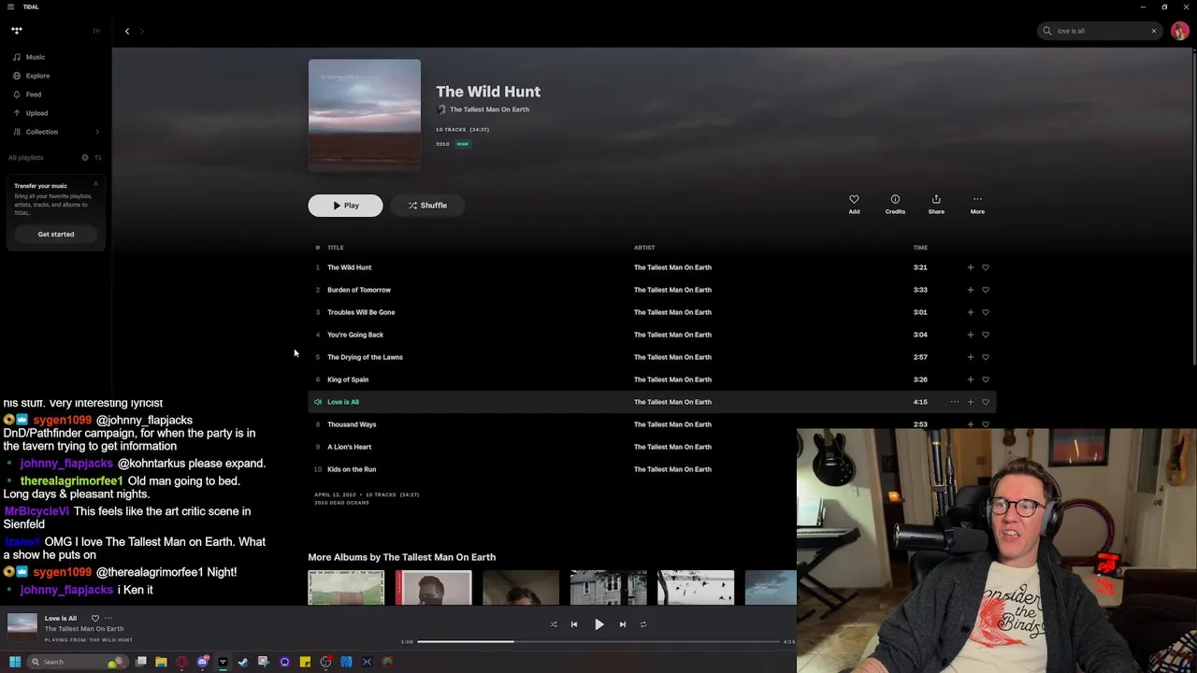
Task: Seek on the playback progress bar
Action: click(x=598, y=642)
